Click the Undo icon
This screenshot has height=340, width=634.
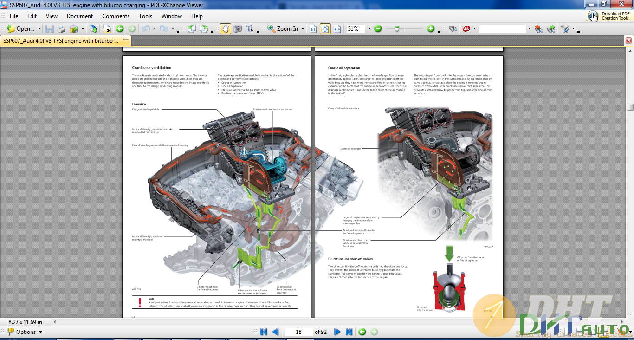146,29
